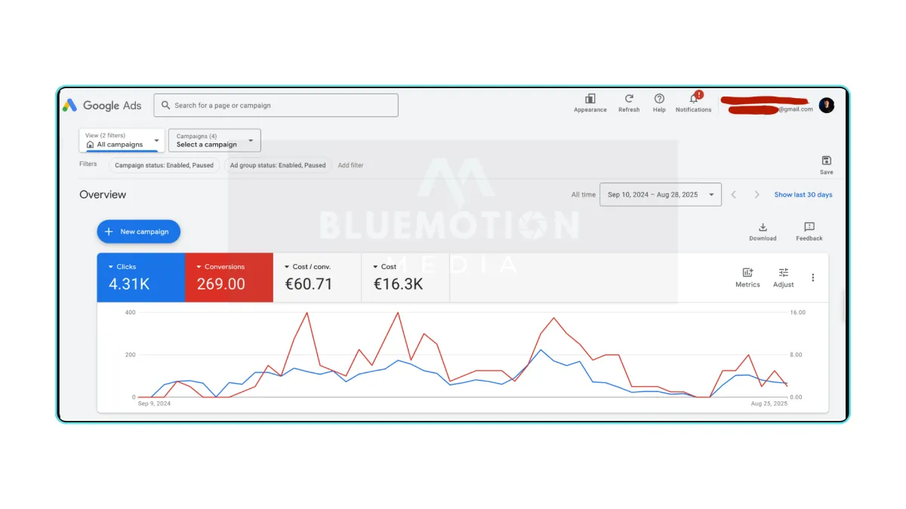Image resolution: width=906 pixels, height=509 pixels.
Task: Click the Ad group status filter chip
Action: (x=278, y=165)
